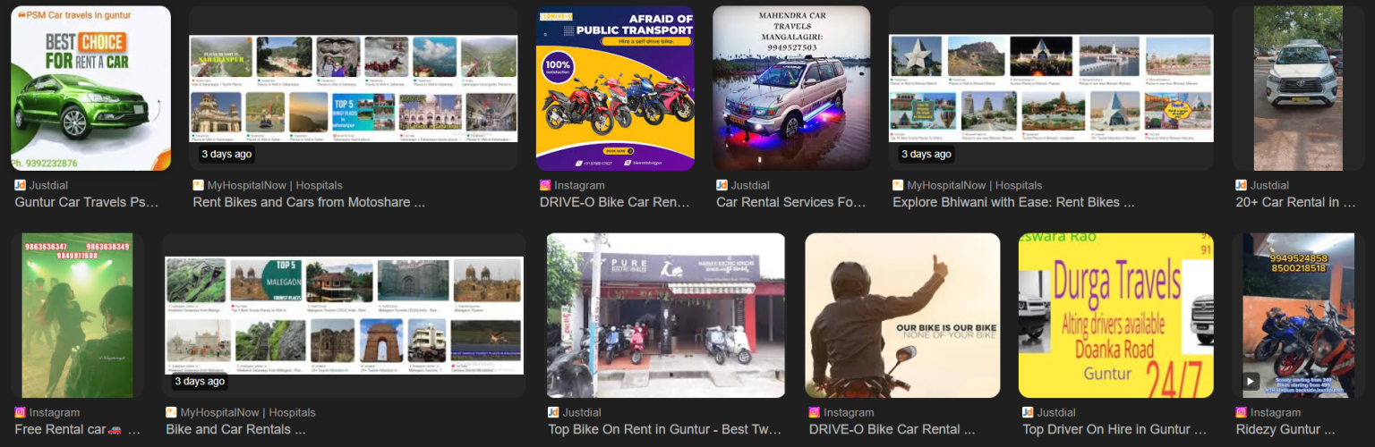Click Justdial favicon above Top Driver On Hire
Image resolution: width=1375 pixels, height=447 pixels.
(x=1028, y=412)
